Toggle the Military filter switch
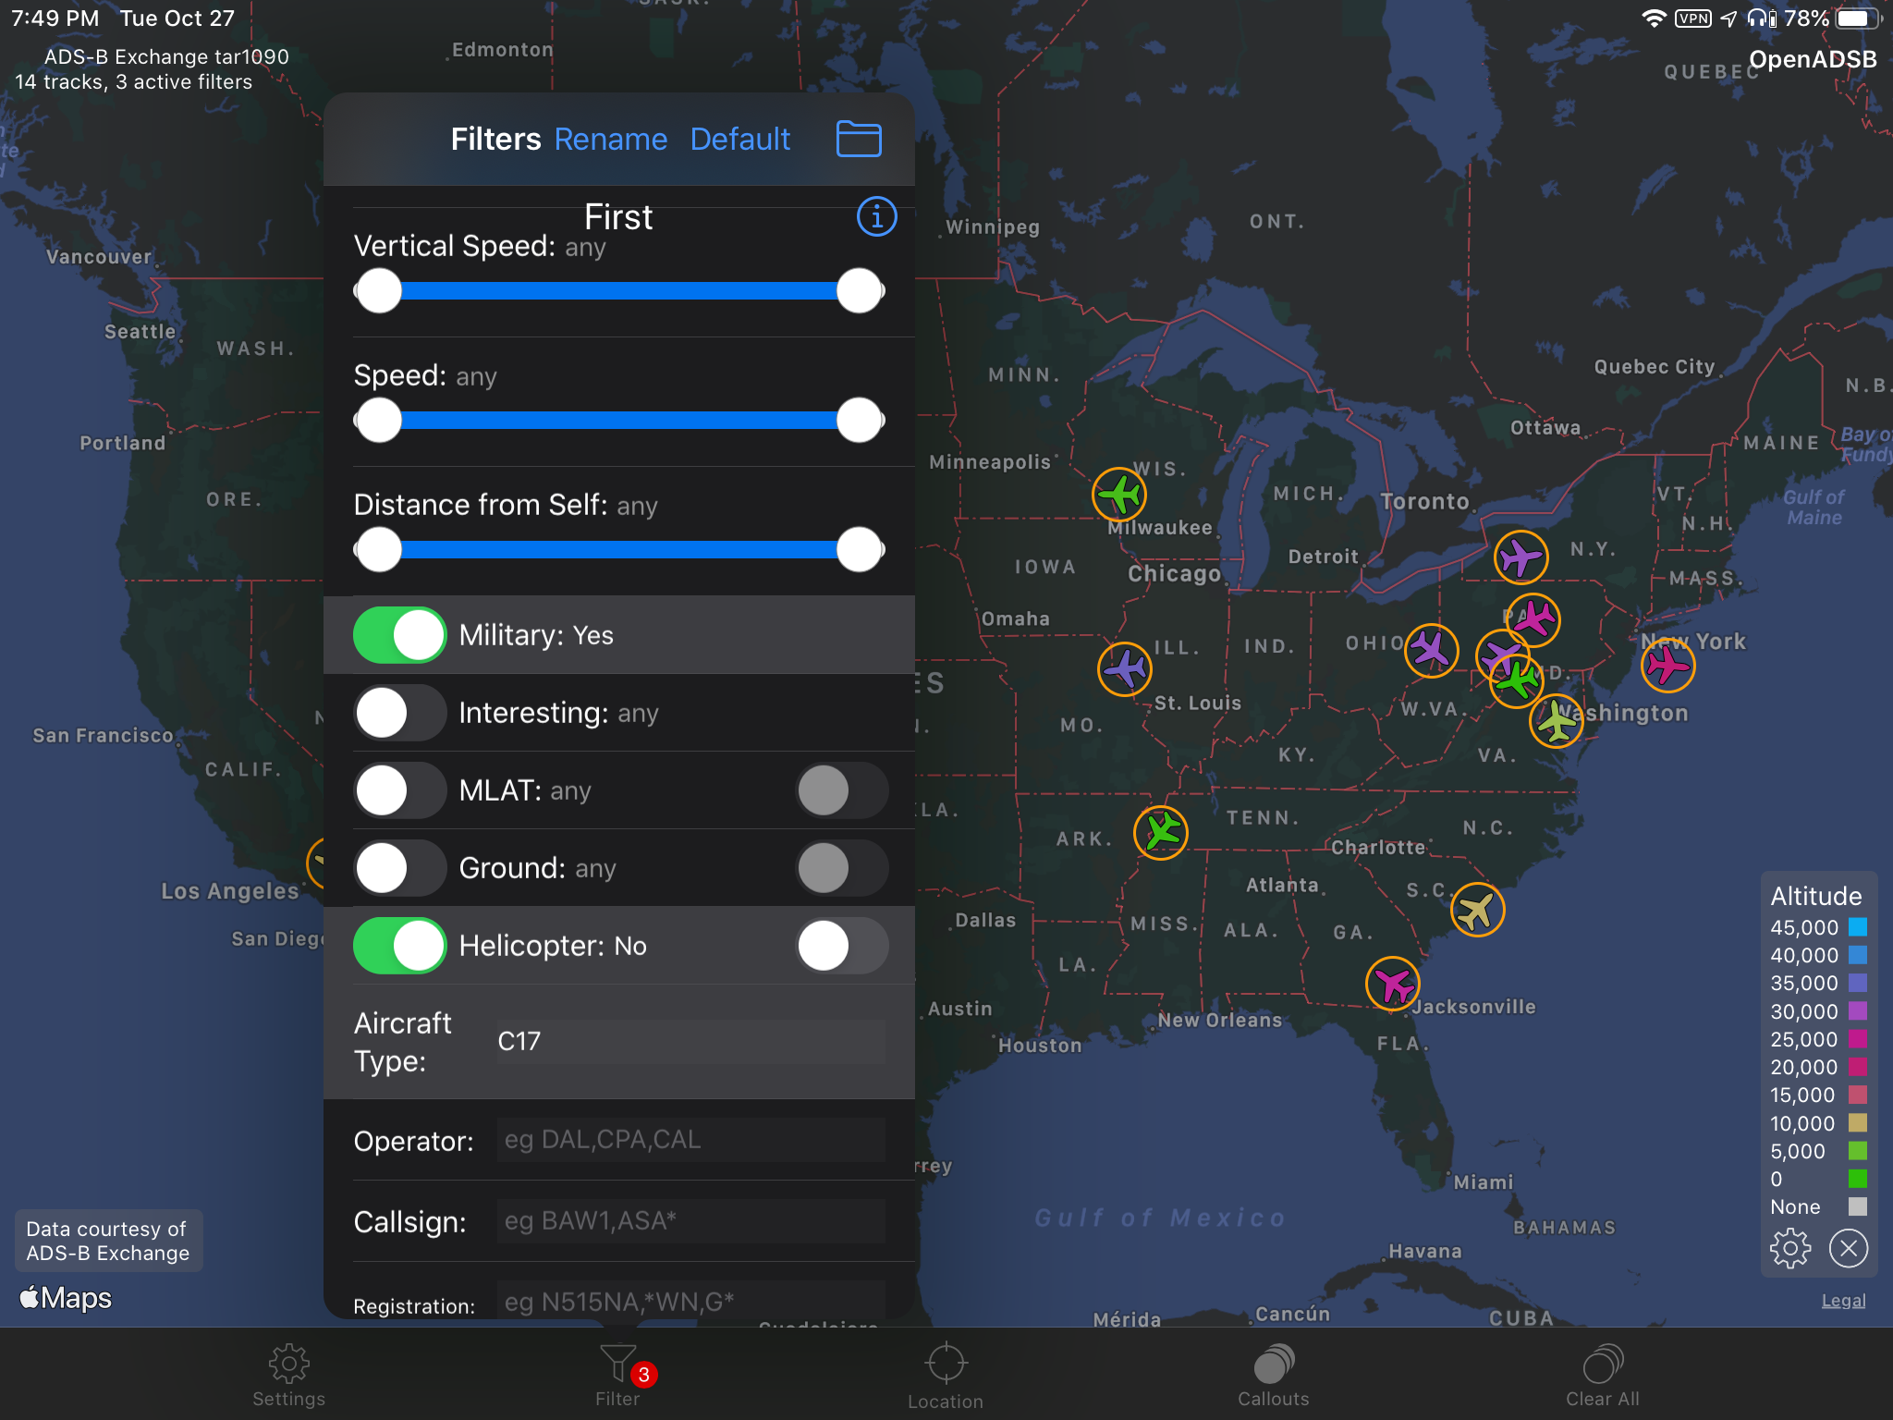1893x1420 pixels. click(x=400, y=635)
